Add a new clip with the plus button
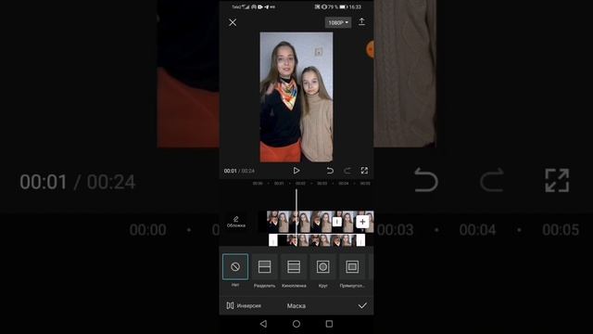 (x=362, y=222)
